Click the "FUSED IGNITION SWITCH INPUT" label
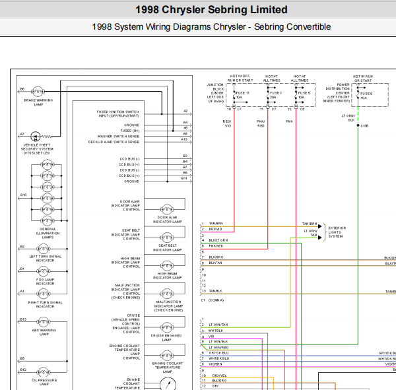This screenshot has height=390, width=396. pyautogui.click(x=118, y=114)
